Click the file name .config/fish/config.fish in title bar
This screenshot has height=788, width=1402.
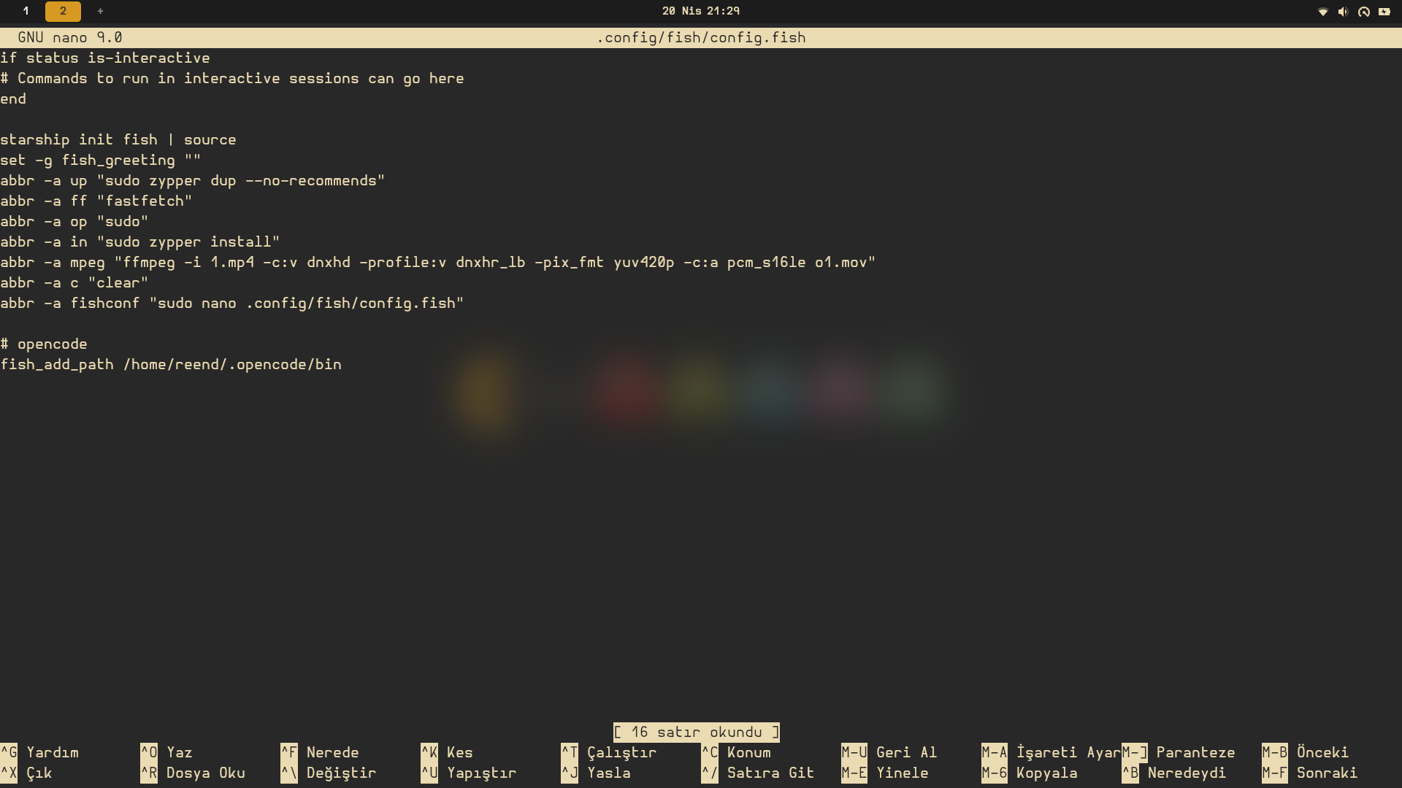coord(701,37)
